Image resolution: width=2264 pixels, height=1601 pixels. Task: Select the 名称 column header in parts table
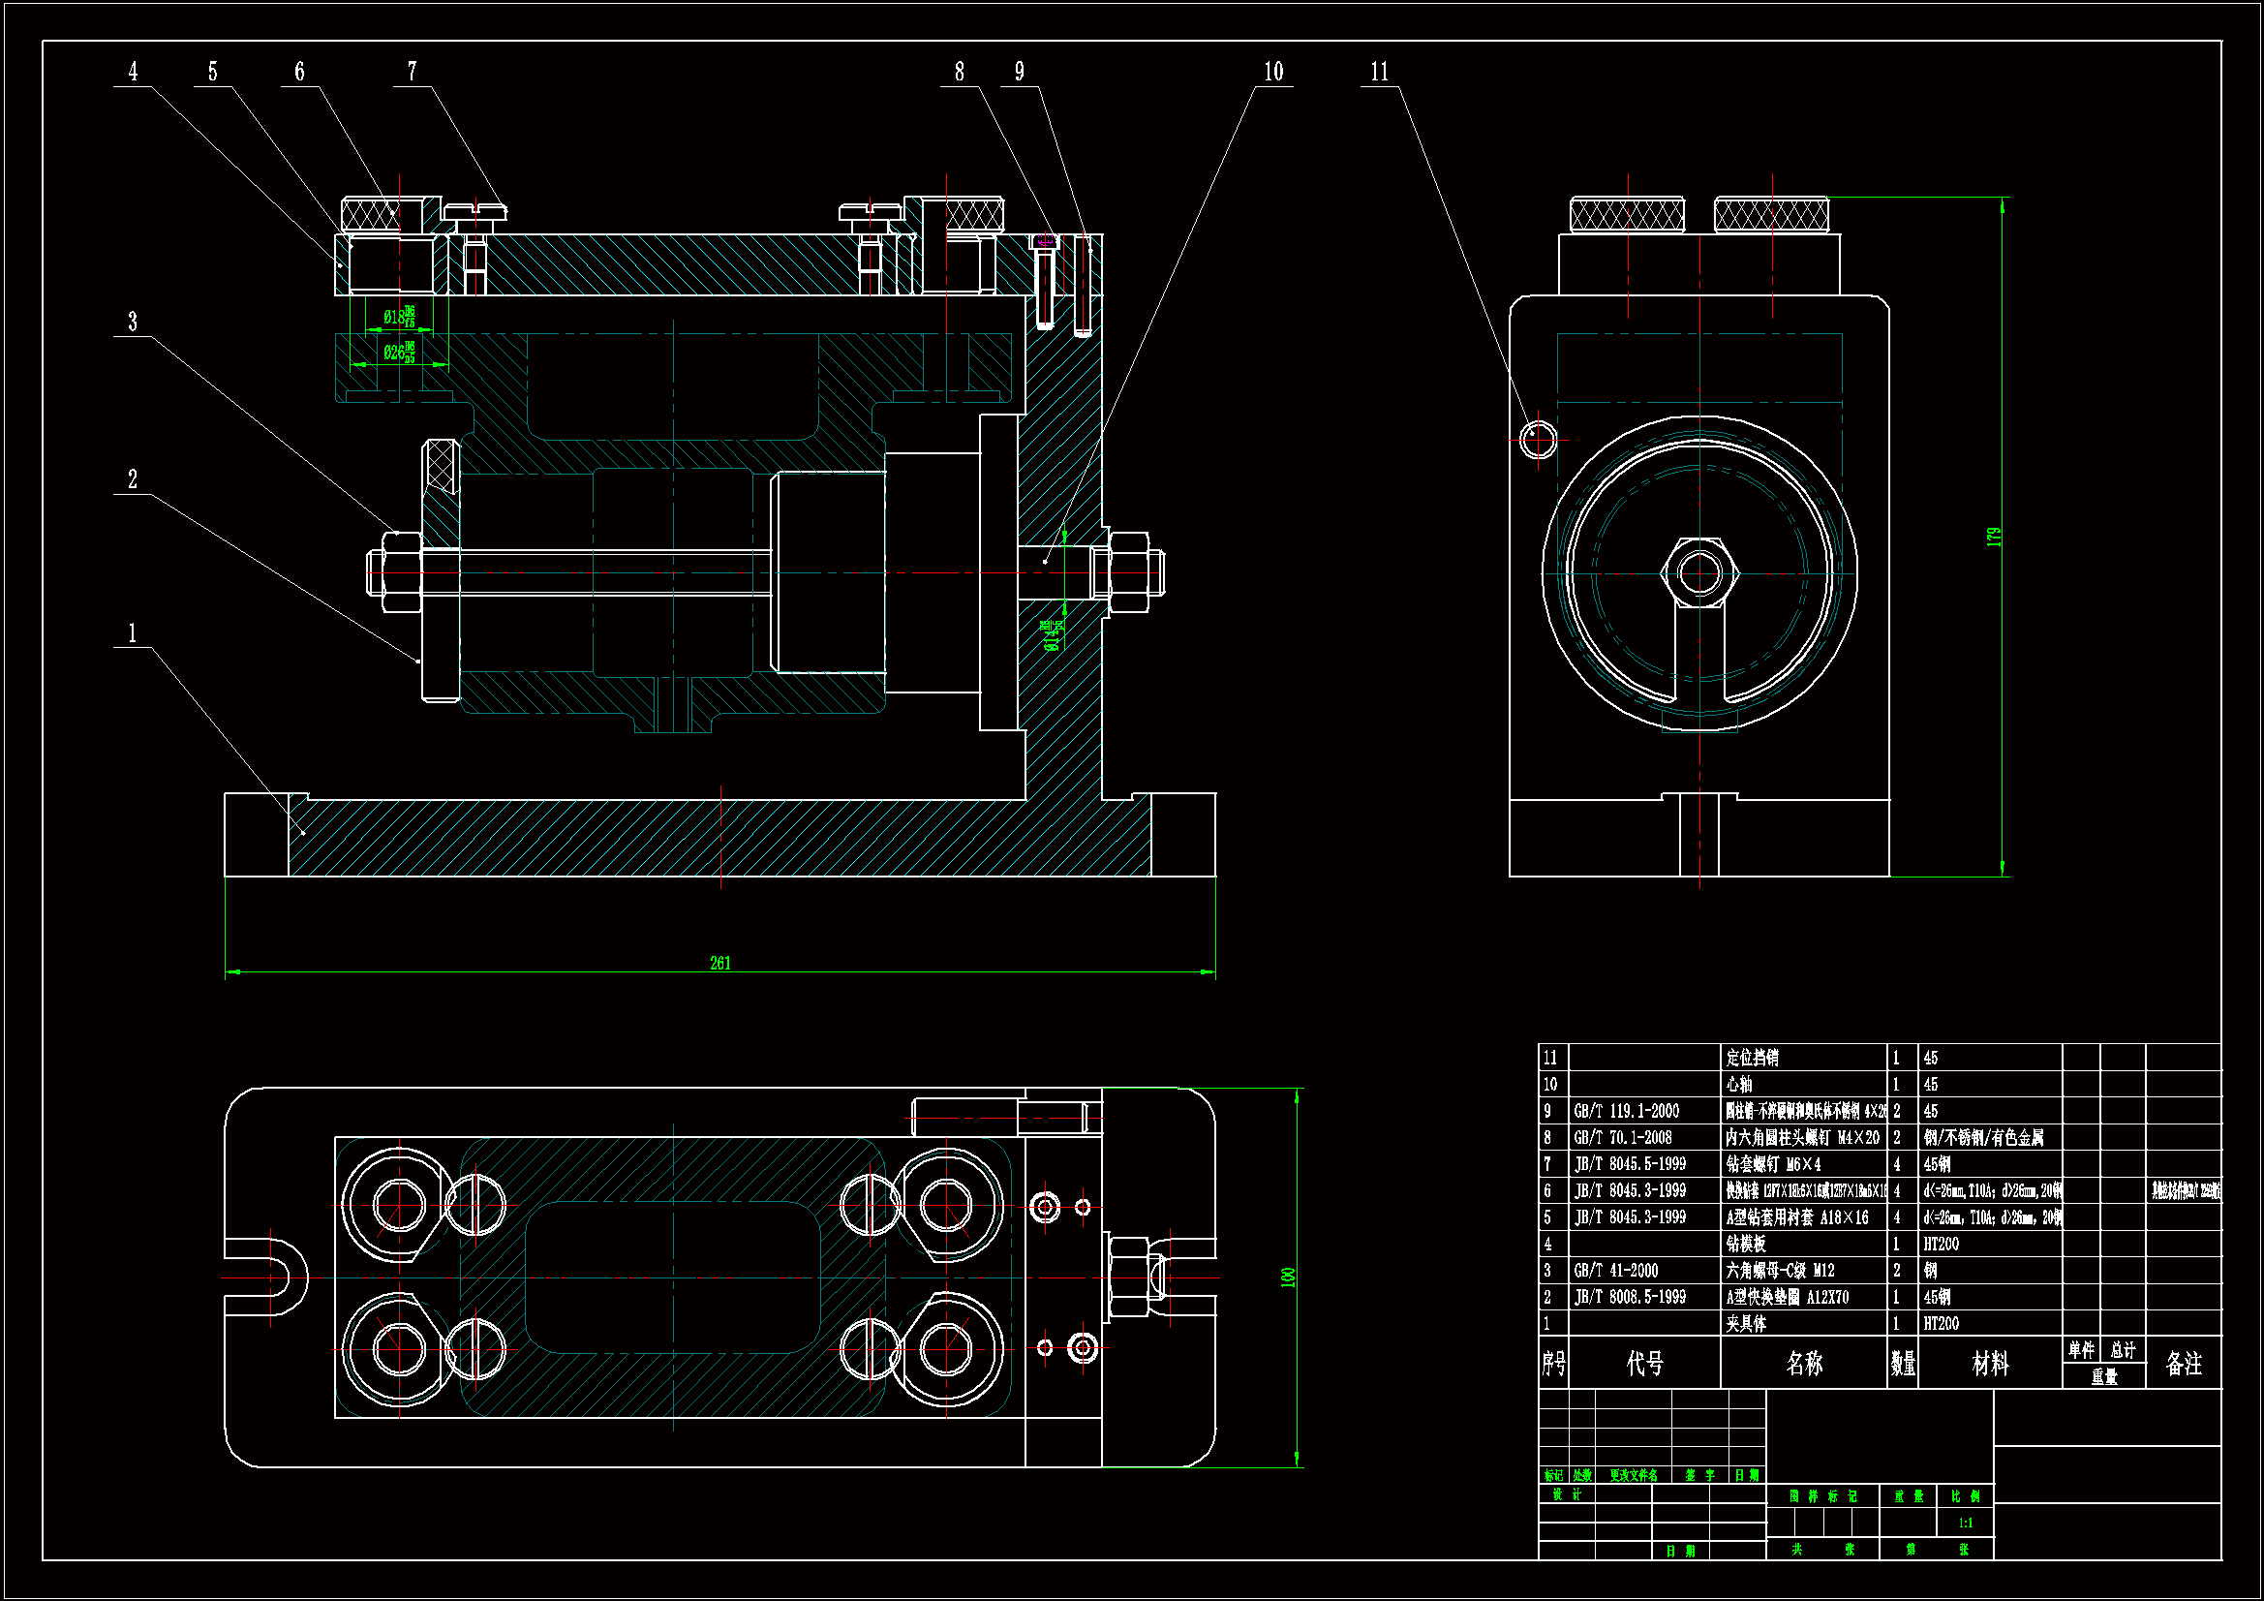click(1804, 1365)
